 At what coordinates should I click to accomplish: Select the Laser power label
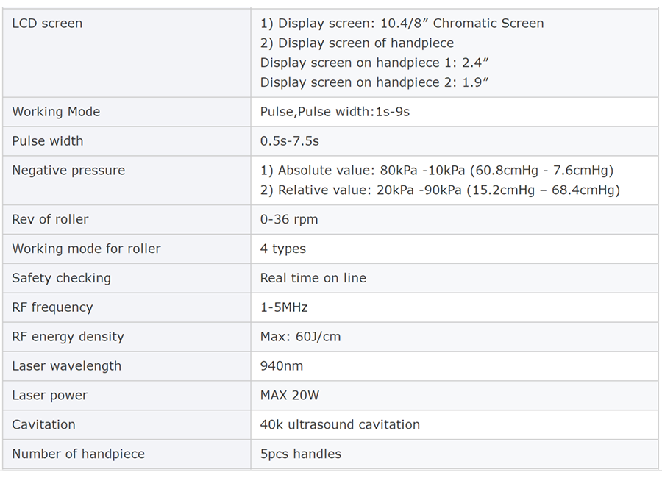coord(49,396)
